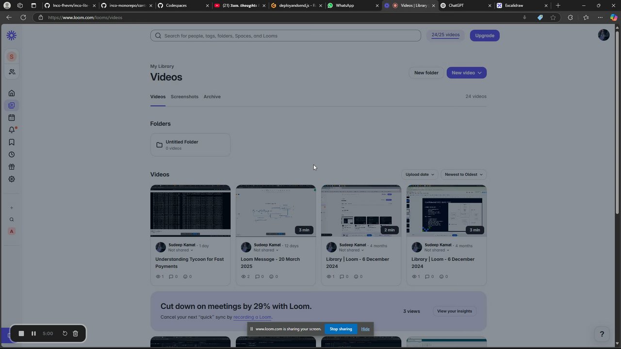Expand Not shared on Understanding Tycoon video

tap(181, 250)
